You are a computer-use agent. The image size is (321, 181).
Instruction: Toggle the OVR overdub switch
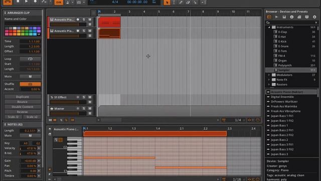point(59,2)
